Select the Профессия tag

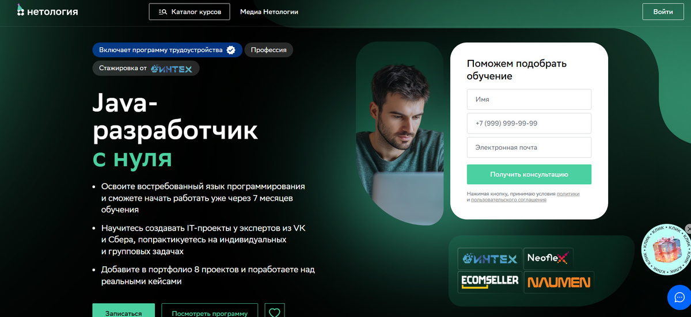269,50
